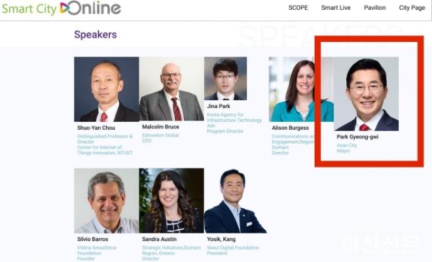Click the Speakers section heading
This screenshot has height=262, width=432.
coord(96,35)
